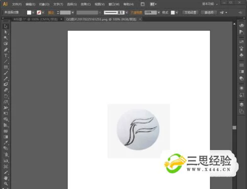Select the Slice tool
The height and width of the screenshot is (189, 247).
6,172
